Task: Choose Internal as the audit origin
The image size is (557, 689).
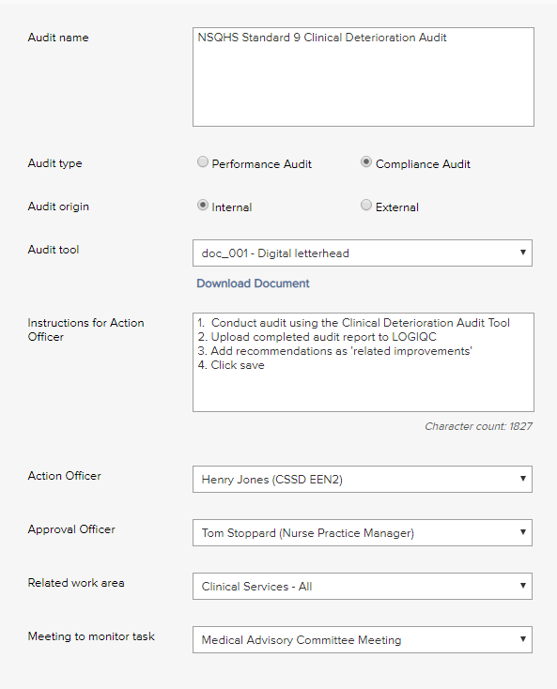Action: click(x=202, y=206)
